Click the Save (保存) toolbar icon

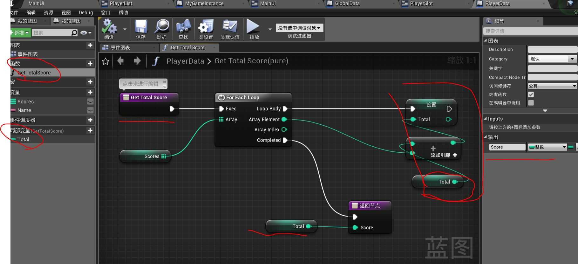(x=141, y=27)
